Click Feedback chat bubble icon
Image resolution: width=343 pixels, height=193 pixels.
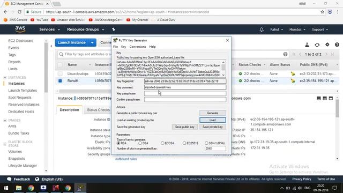click(x=9, y=179)
